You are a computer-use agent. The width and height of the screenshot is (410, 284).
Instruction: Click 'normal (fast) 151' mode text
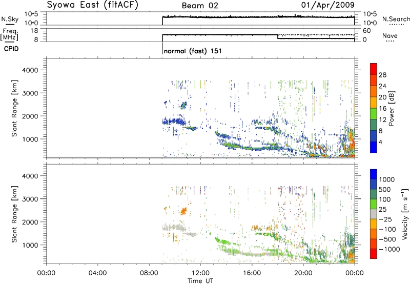[x=193, y=51]
